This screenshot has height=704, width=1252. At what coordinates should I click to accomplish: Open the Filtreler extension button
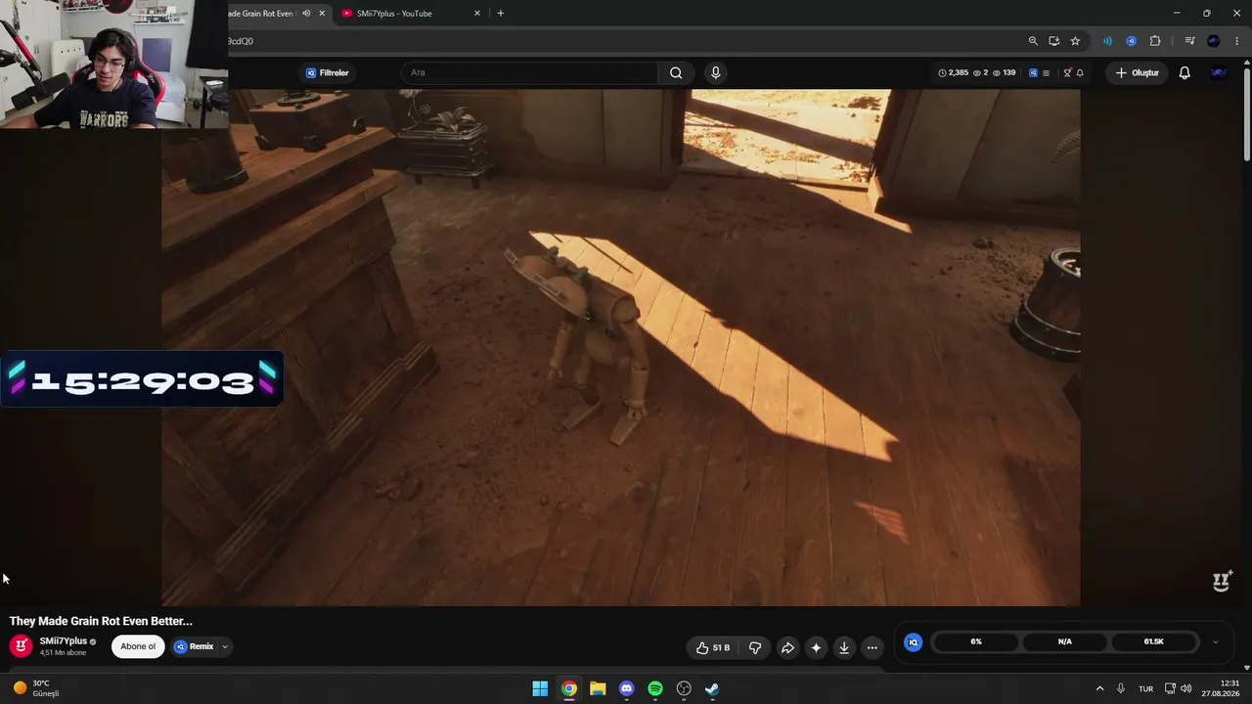click(x=327, y=72)
